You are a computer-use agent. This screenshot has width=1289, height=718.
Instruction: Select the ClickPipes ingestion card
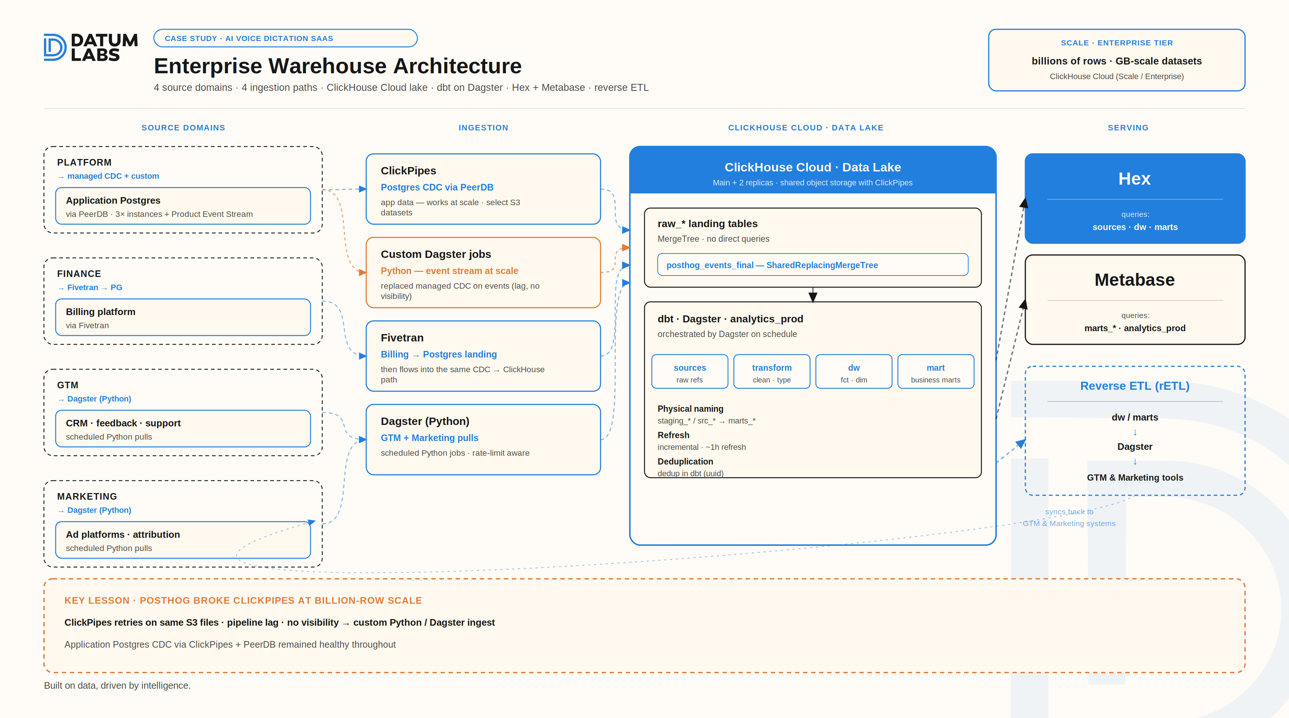tap(483, 189)
